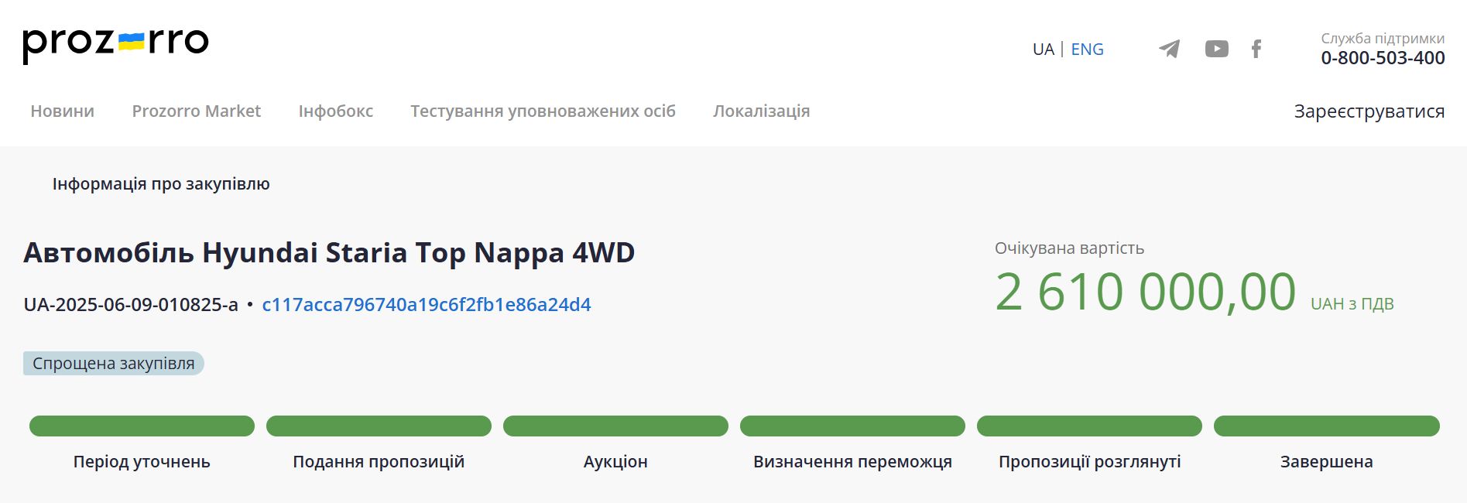Click the support phone number 0-800-503-400

click(1383, 58)
